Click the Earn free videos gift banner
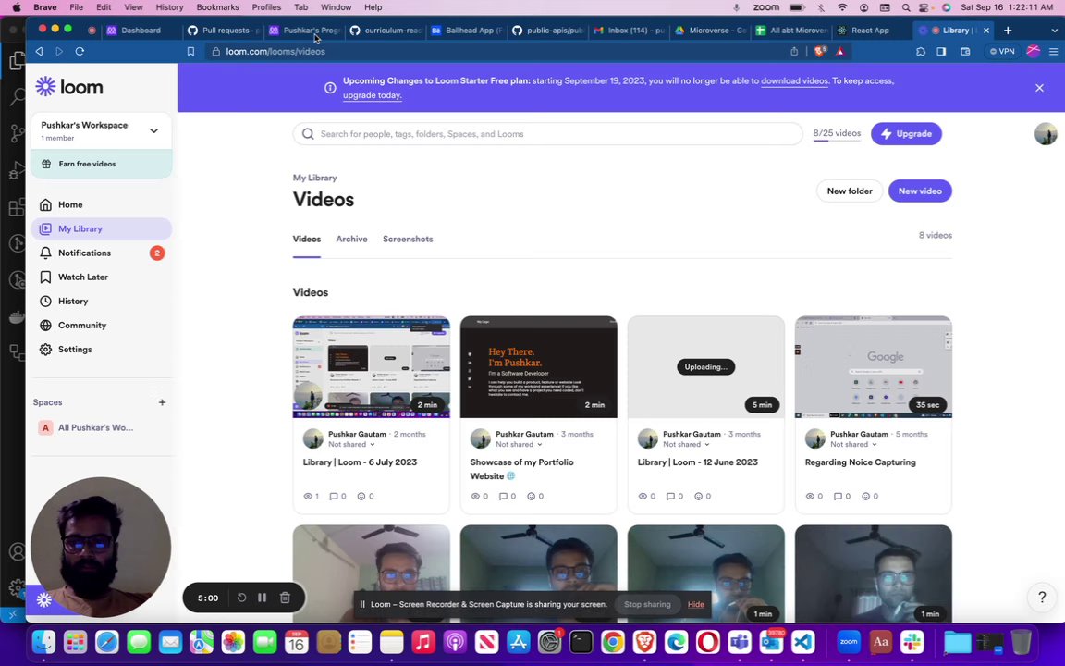The width and height of the screenshot is (1065, 666). [x=101, y=164]
